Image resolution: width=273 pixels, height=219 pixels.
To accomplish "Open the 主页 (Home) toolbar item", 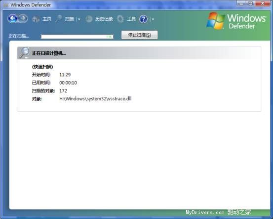I will pyautogui.click(x=47, y=19).
